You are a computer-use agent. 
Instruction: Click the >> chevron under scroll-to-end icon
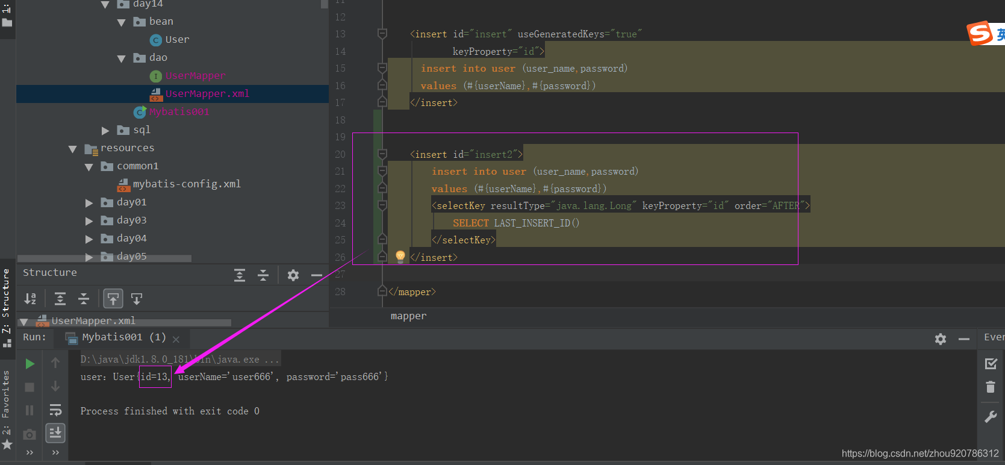[x=55, y=452]
